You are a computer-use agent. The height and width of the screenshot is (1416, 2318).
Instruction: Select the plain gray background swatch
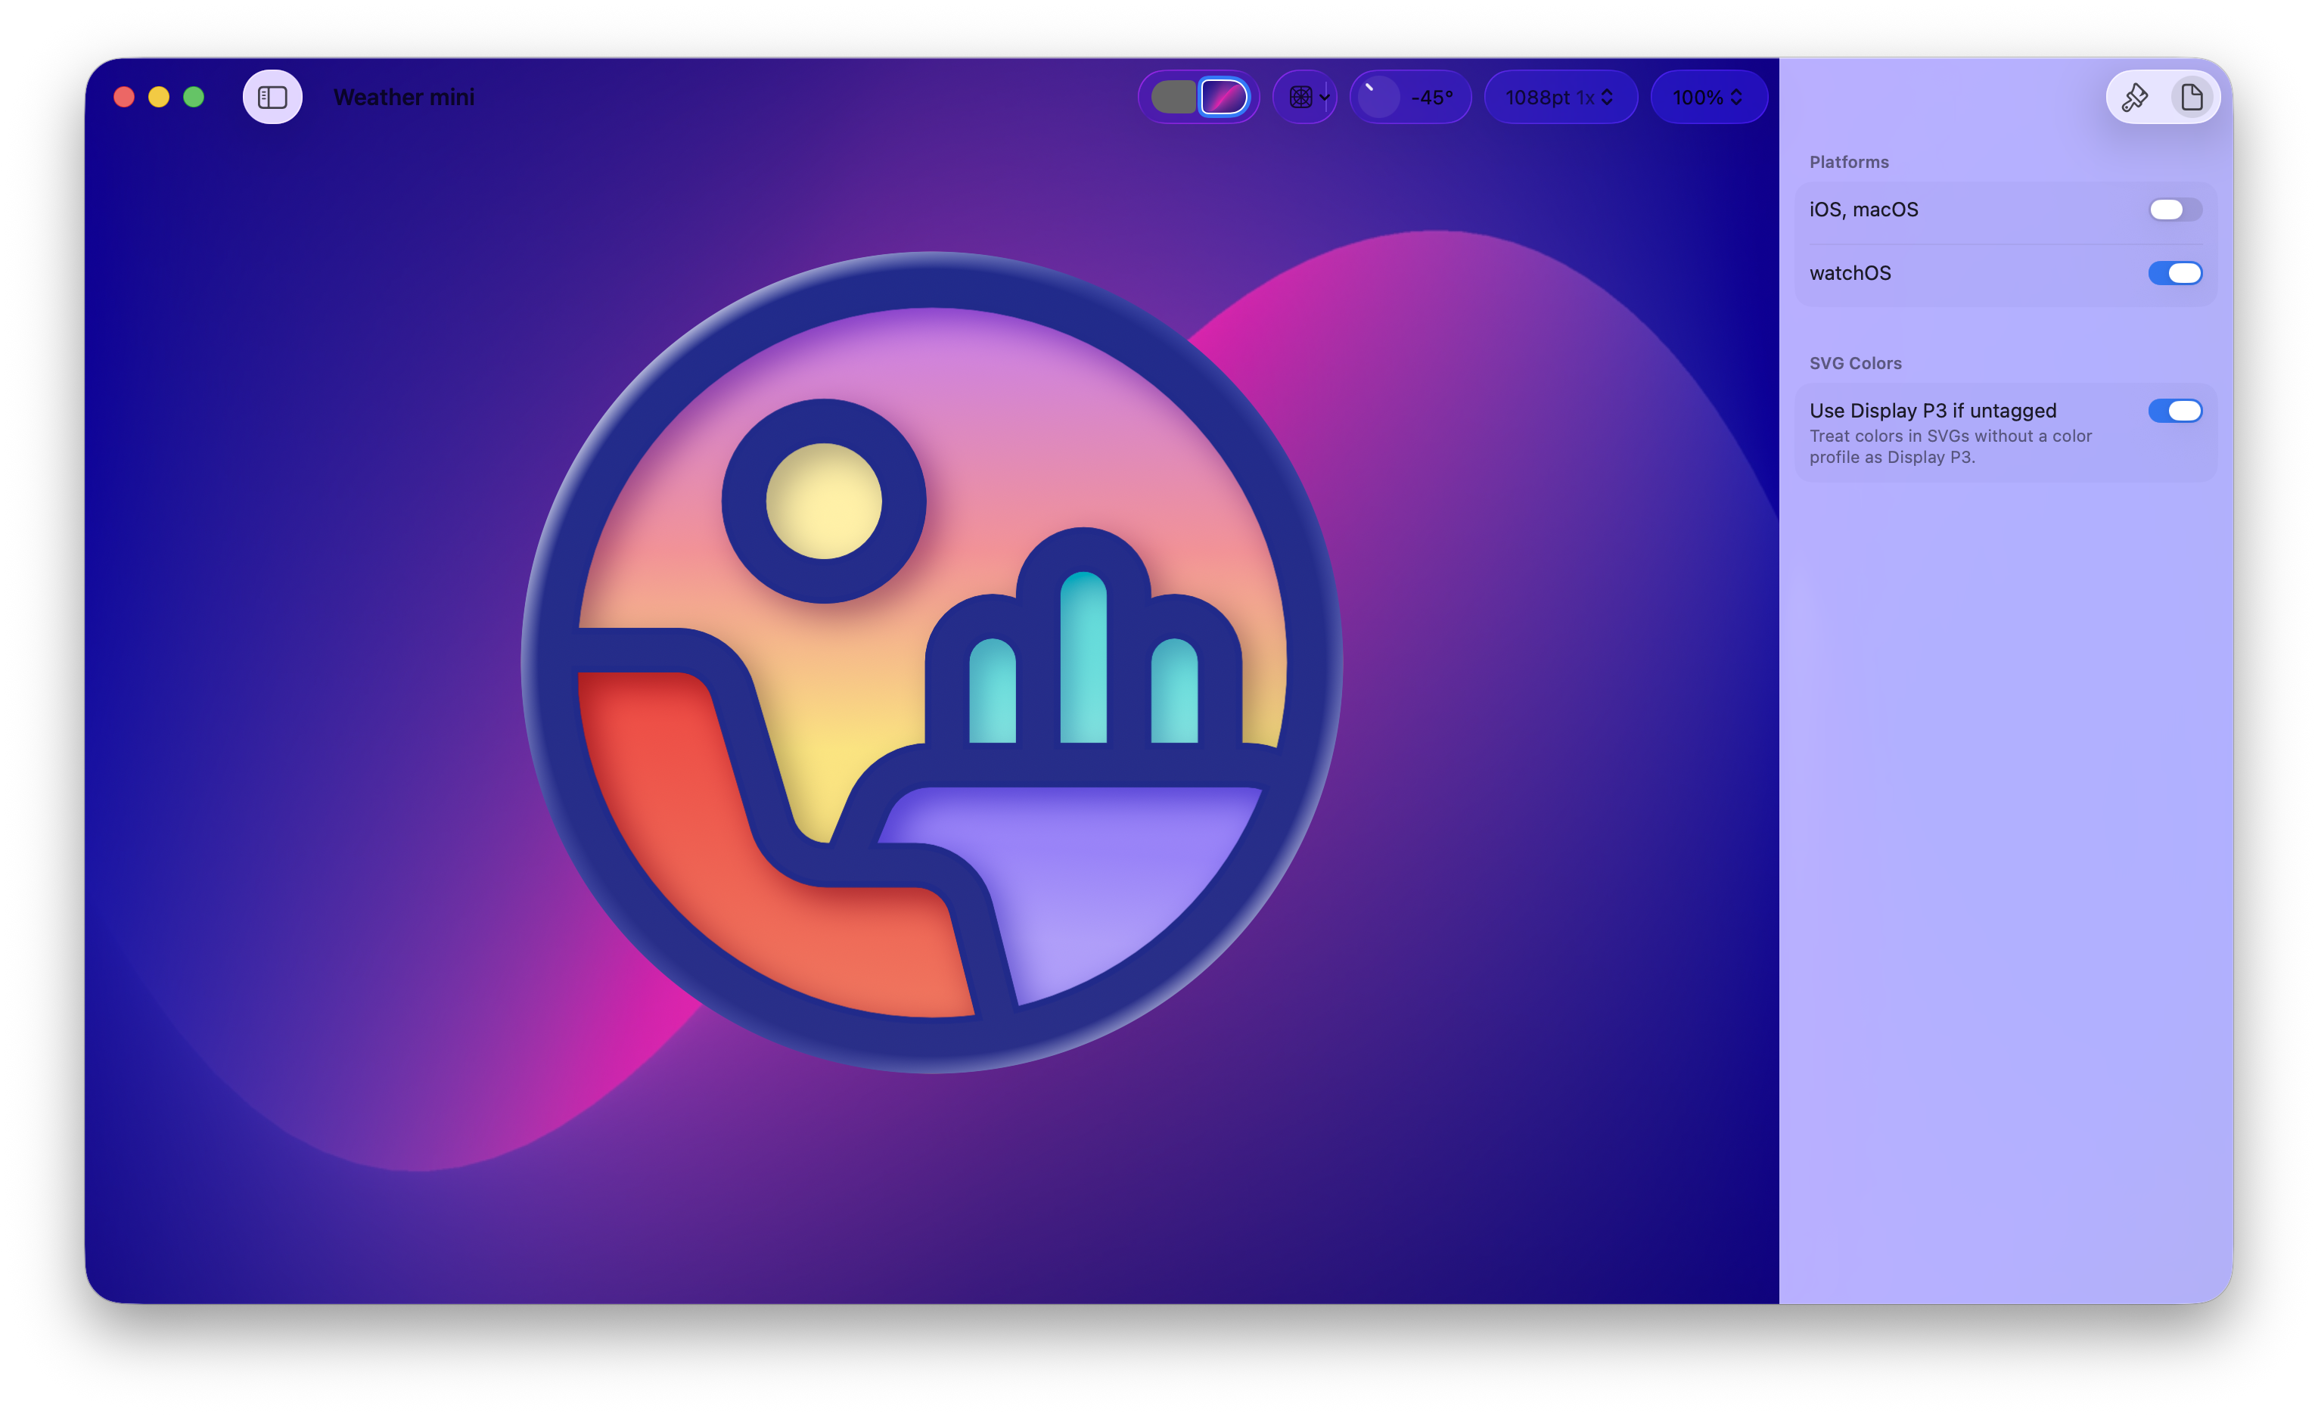[1173, 97]
